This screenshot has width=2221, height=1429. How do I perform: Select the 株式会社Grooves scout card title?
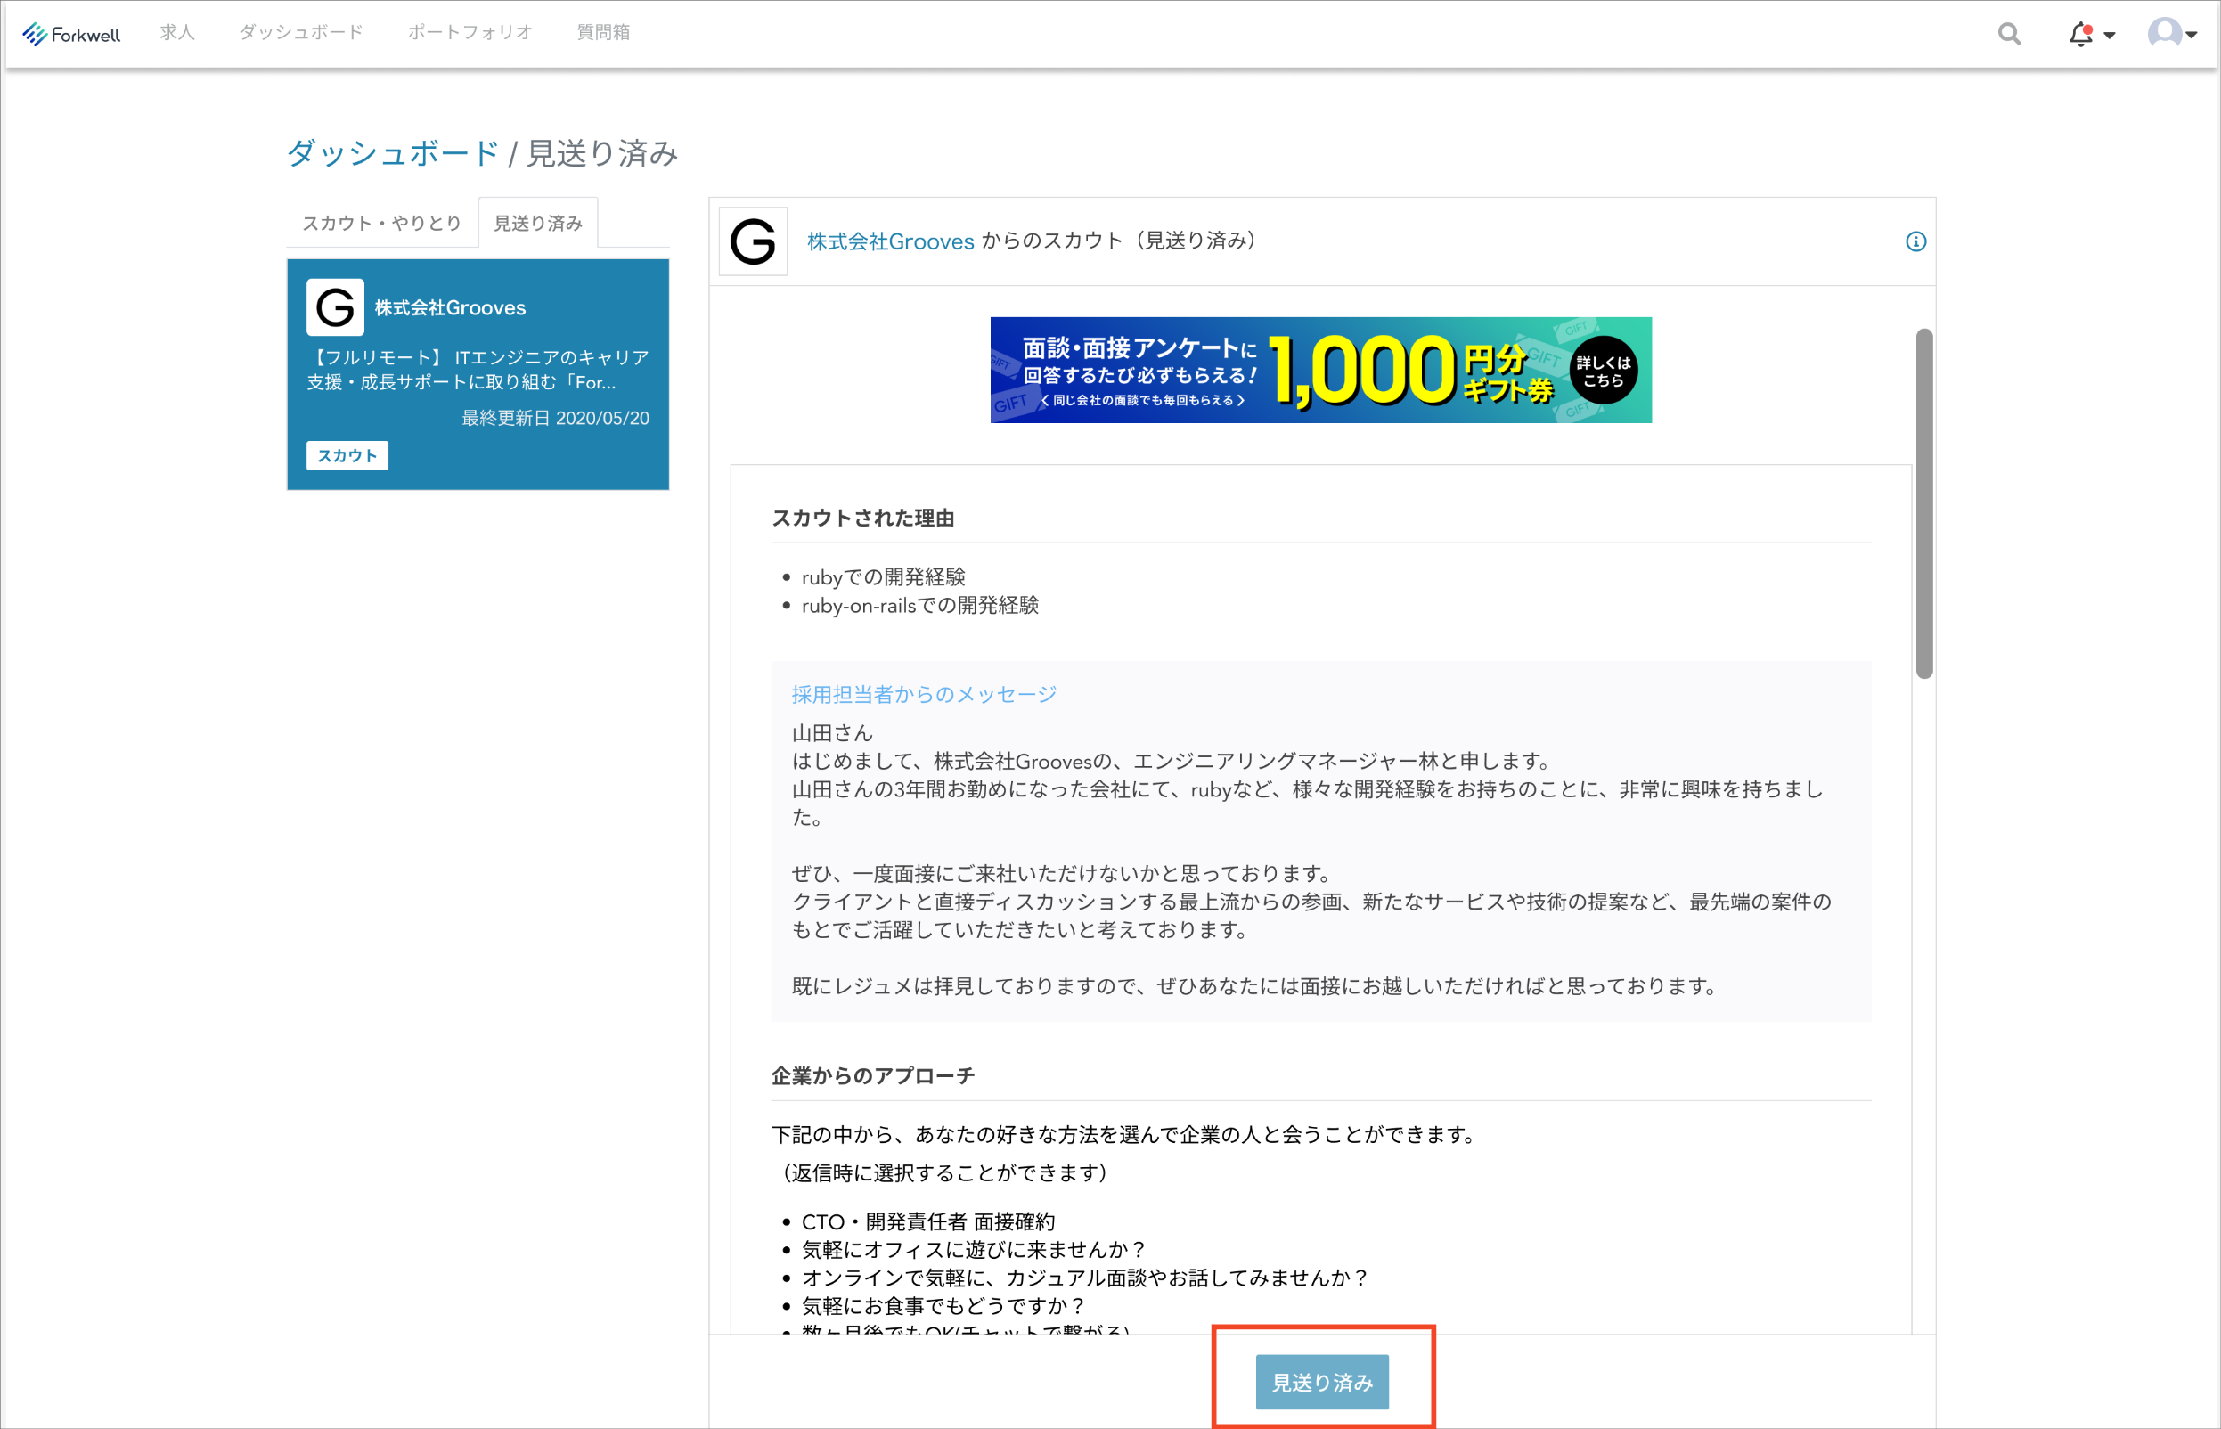(450, 308)
